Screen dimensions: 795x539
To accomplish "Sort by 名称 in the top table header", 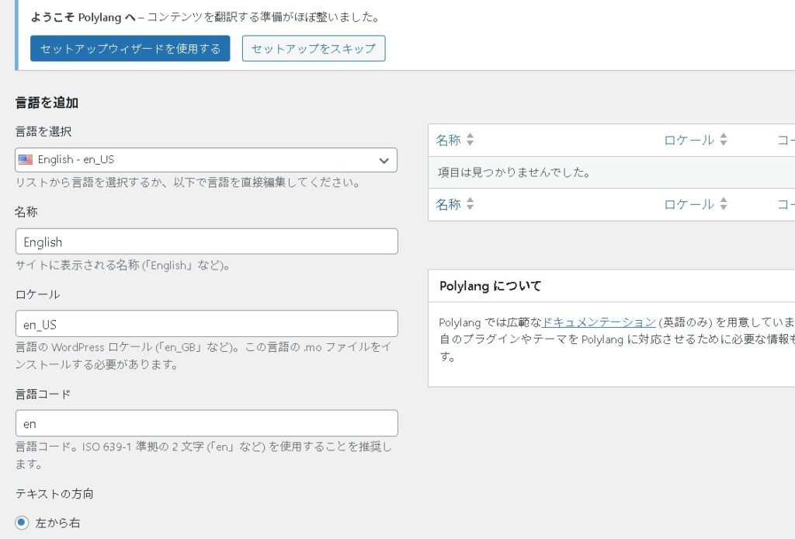I will click(x=448, y=141).
